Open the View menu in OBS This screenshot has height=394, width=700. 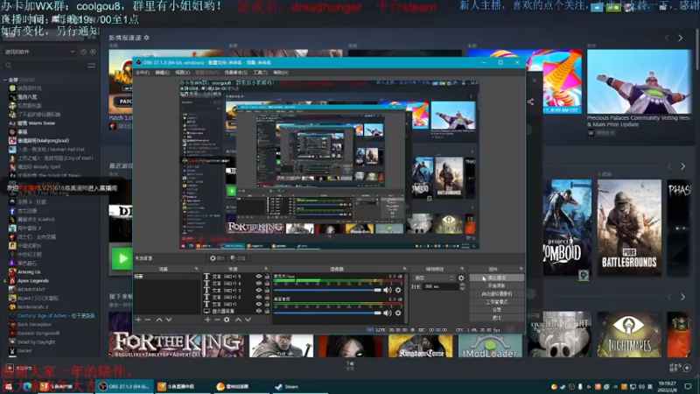click(183, 73)
